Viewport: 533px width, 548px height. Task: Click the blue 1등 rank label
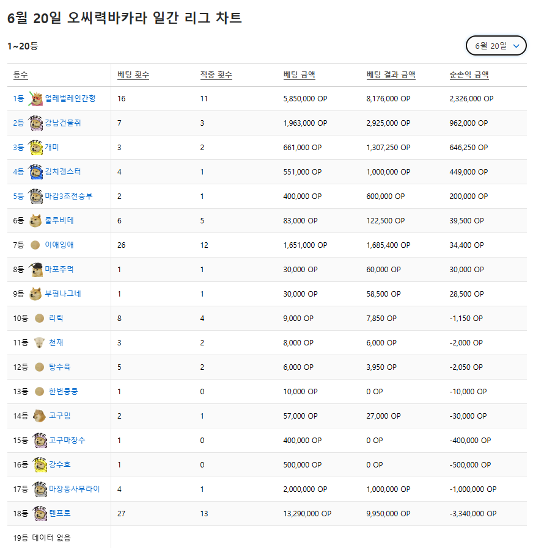[x=18, y=99]
